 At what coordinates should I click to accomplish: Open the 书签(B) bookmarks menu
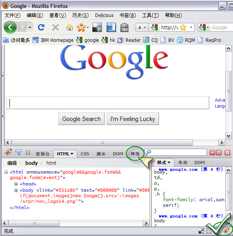[x=128, y=15]
